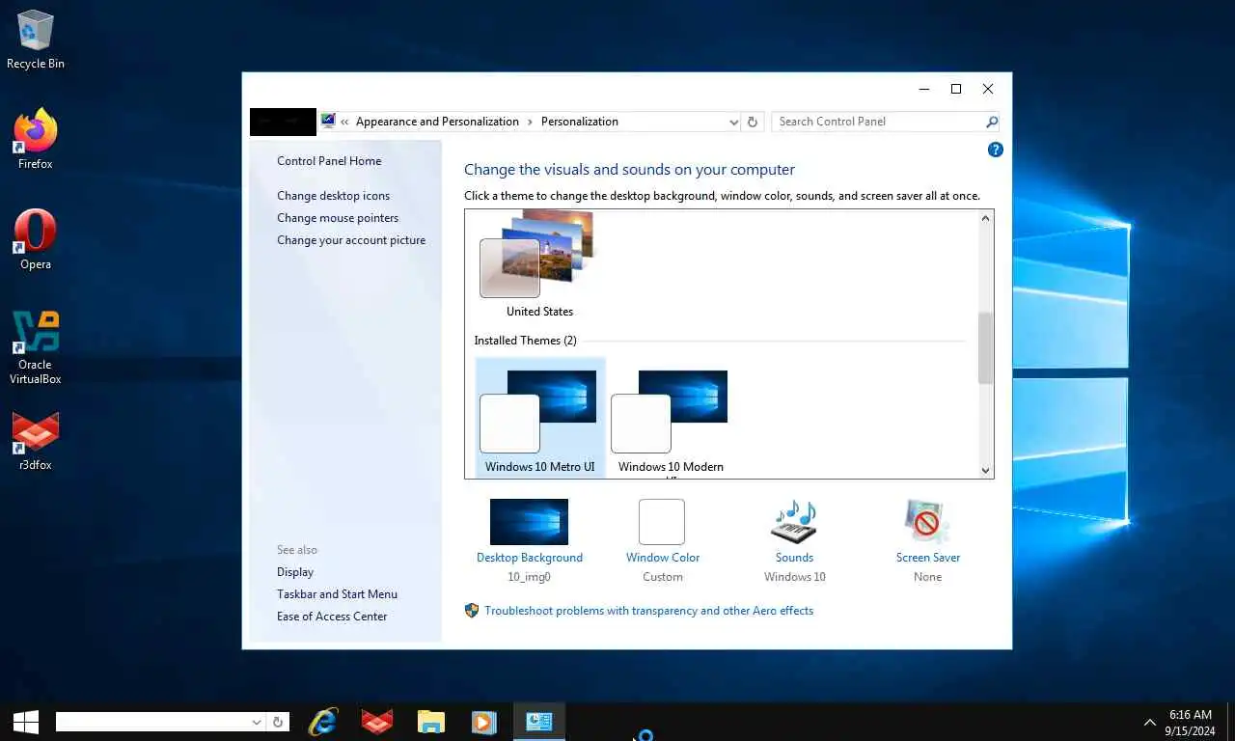
Task: Click the refresh icon in the taskbar address box
Action: (278, 722)
